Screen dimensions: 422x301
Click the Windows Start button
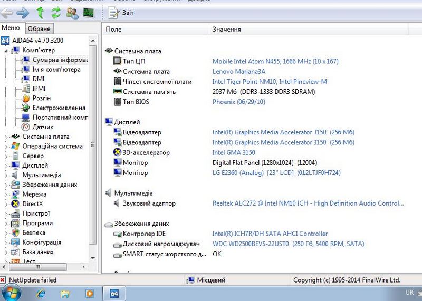12,293
